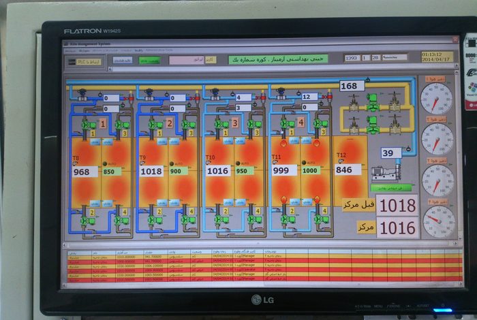Click lower green valve on yellow gas line
This screenshot has width=477, height=320.
click(x=373, y=125)
